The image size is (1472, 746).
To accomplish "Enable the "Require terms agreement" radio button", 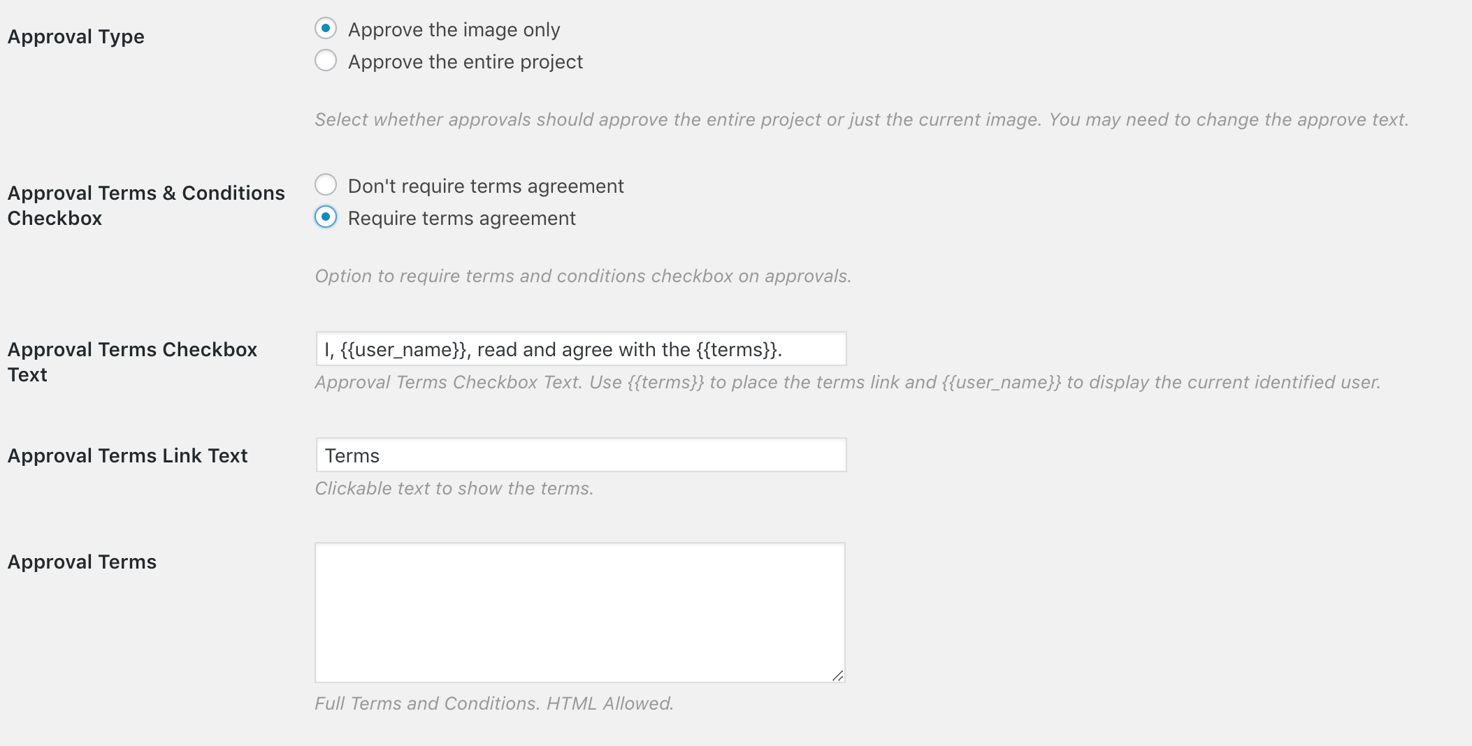I will pyautogui.click(x=326, y=217).
